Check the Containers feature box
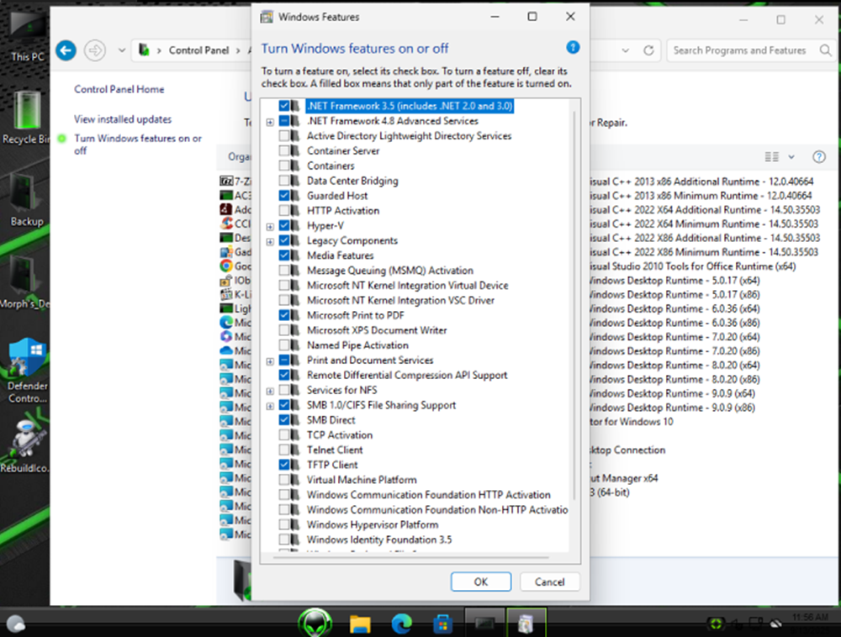 click(x=284, y=166)
